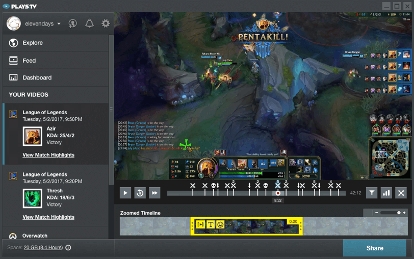Click the storage info icon

coord(68,248)
